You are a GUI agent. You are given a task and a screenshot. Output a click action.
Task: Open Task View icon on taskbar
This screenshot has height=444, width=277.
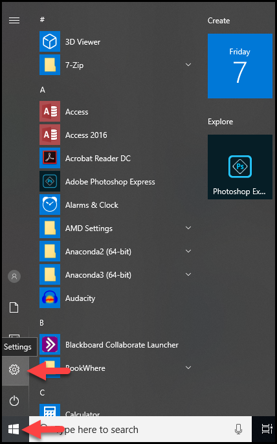(267, 429)
